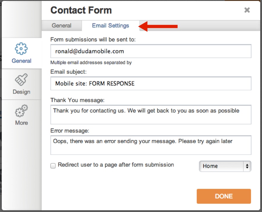This screenshot has width=262, height=212.
Task: Click the Home dropdown stepper arrows
Action: click(x=247, y=166)
